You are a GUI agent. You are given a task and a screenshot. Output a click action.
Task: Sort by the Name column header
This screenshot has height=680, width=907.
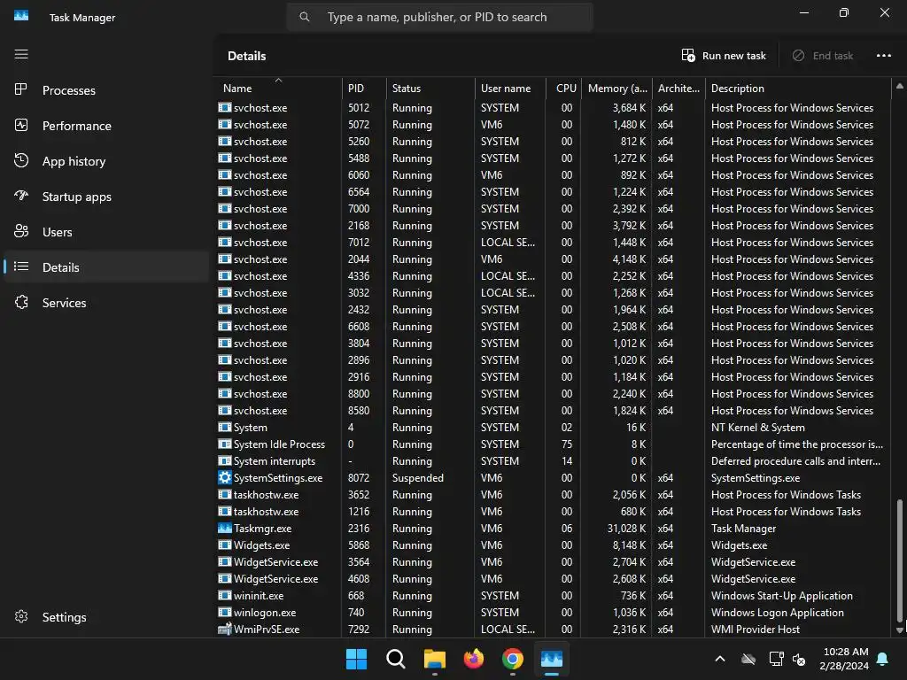click(x=279, y=88)
